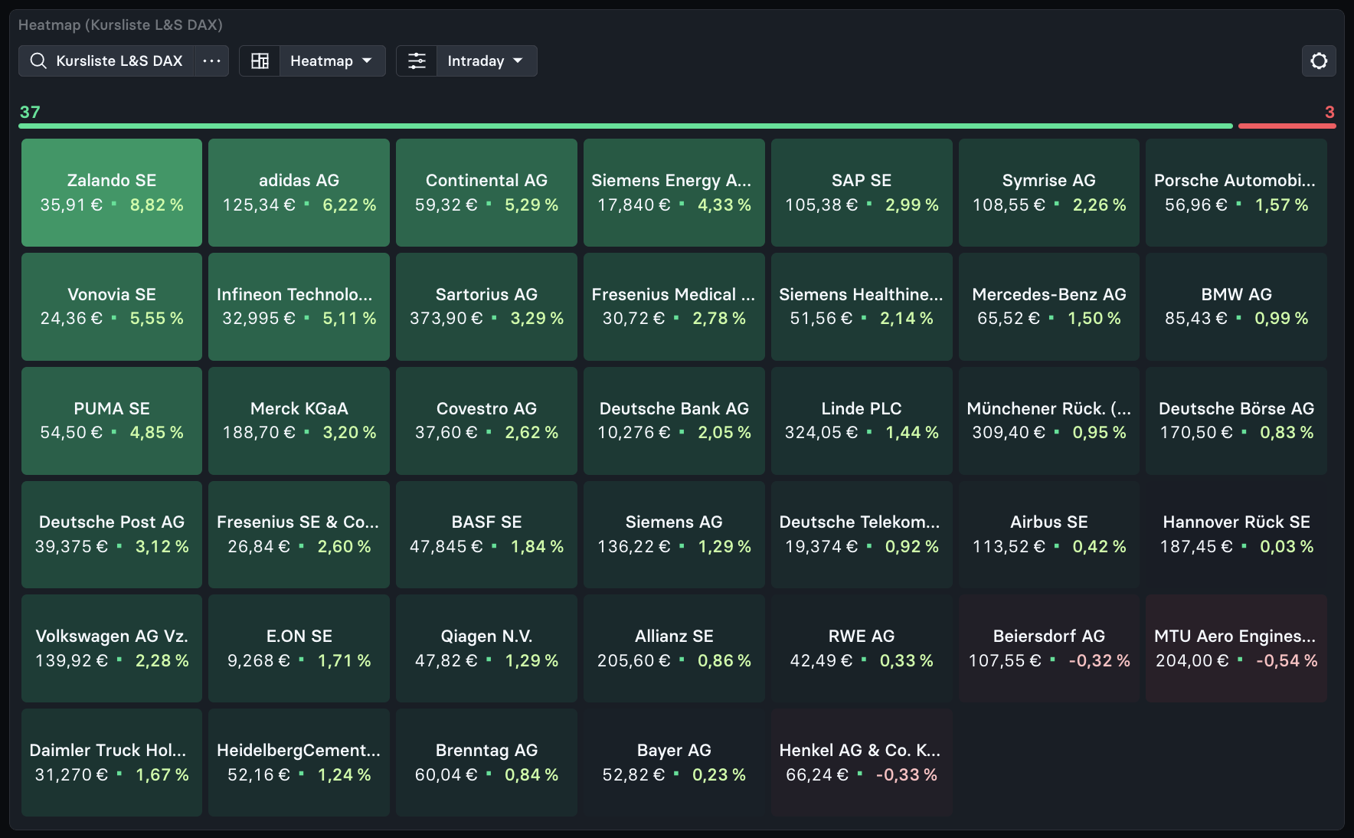
Task: Click the search magnifier icon
Action: click(x=38, y=61)
